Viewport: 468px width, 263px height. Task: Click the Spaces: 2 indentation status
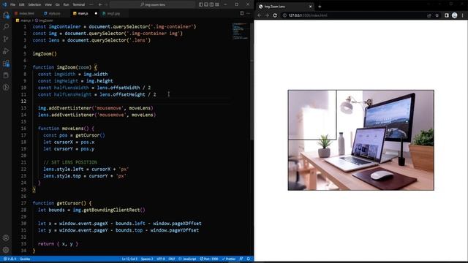(x=147, y=259)
